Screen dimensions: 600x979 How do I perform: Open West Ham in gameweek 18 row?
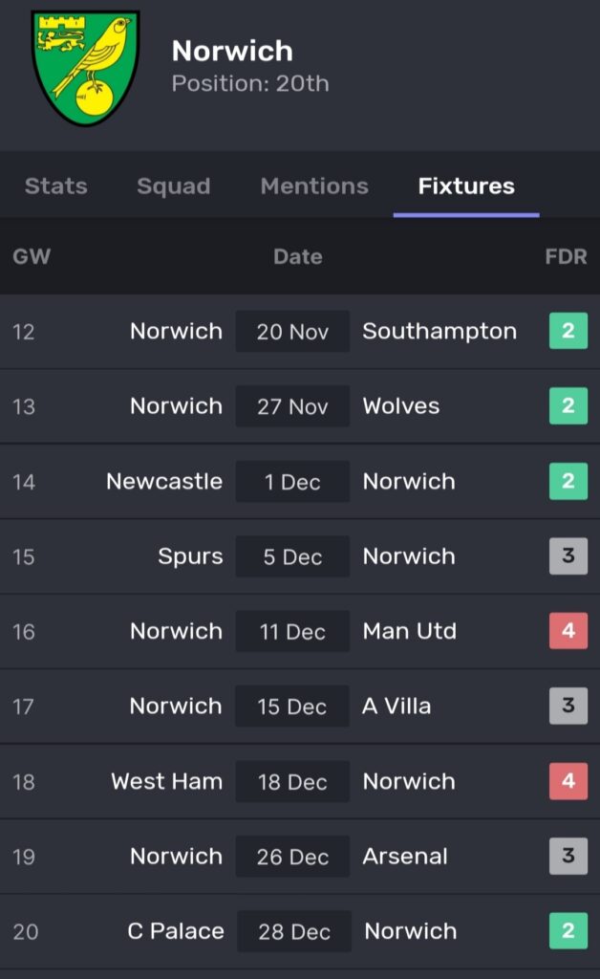point(166,782)
